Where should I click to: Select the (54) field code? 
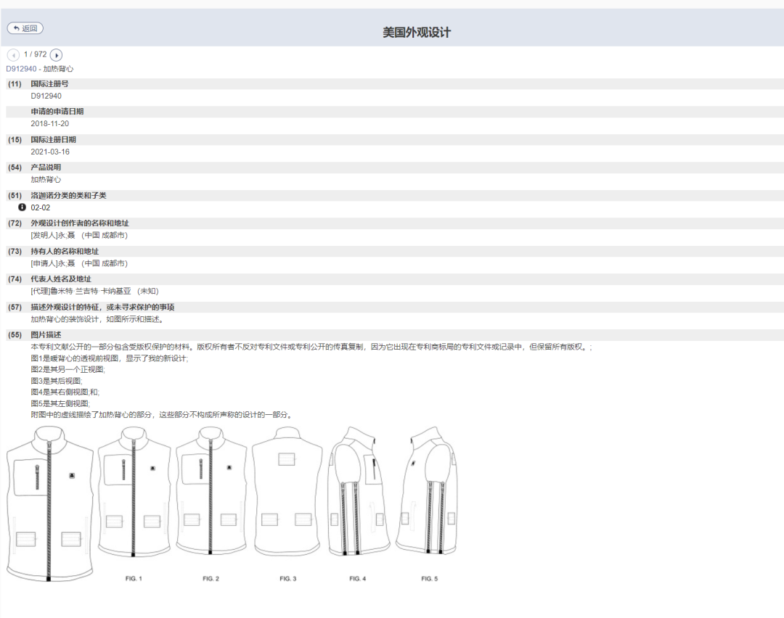click(x=15, y=168)
